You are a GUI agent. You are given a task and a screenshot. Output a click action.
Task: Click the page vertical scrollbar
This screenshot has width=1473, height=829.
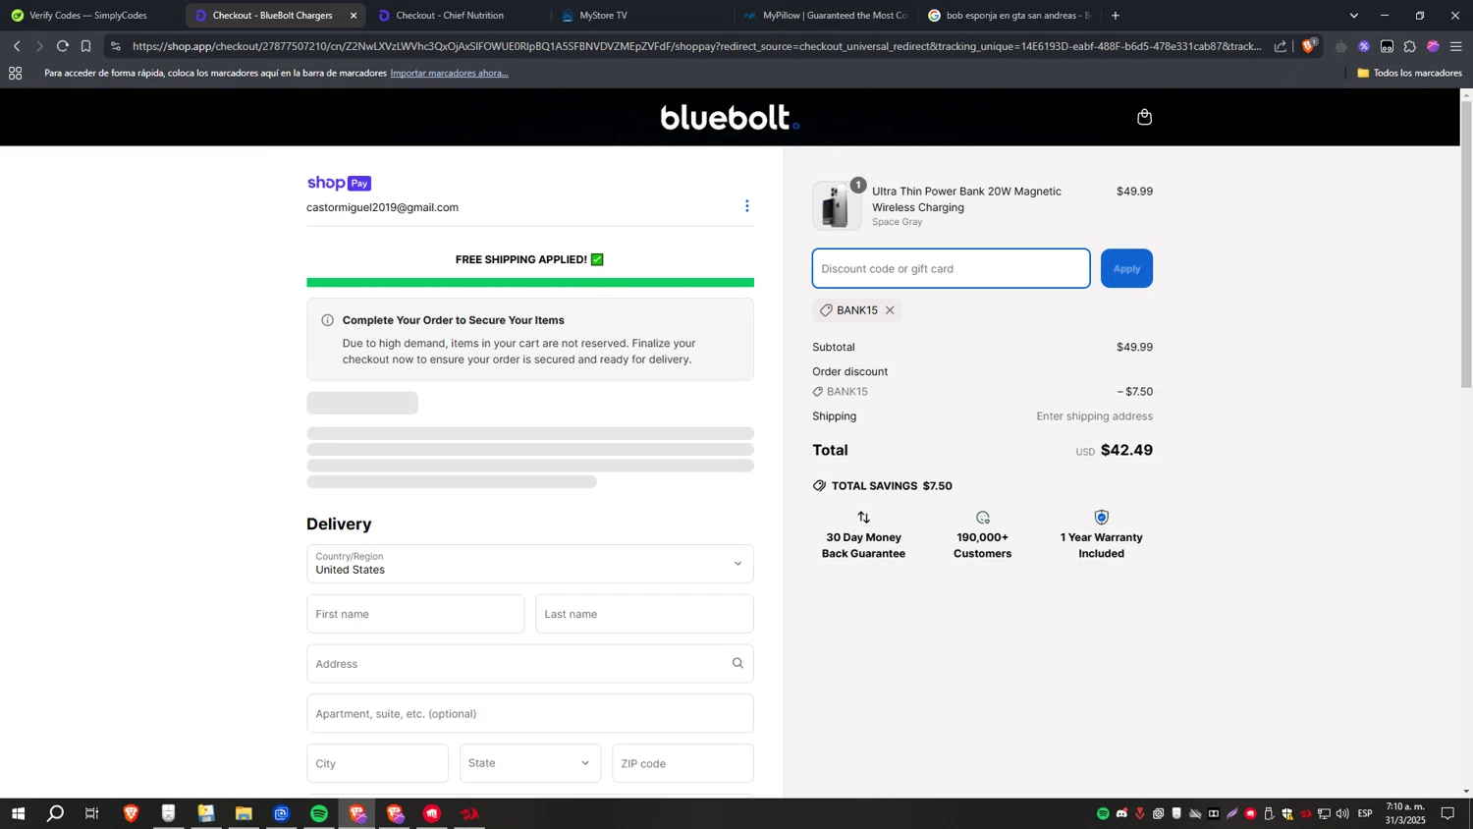pos(1466,244)
